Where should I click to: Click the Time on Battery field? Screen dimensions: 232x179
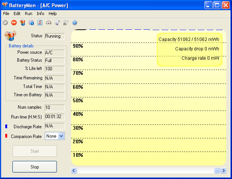pyautogui.click(x=55, y=95)
